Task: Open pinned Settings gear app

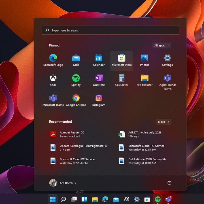Action: point(167,61)
